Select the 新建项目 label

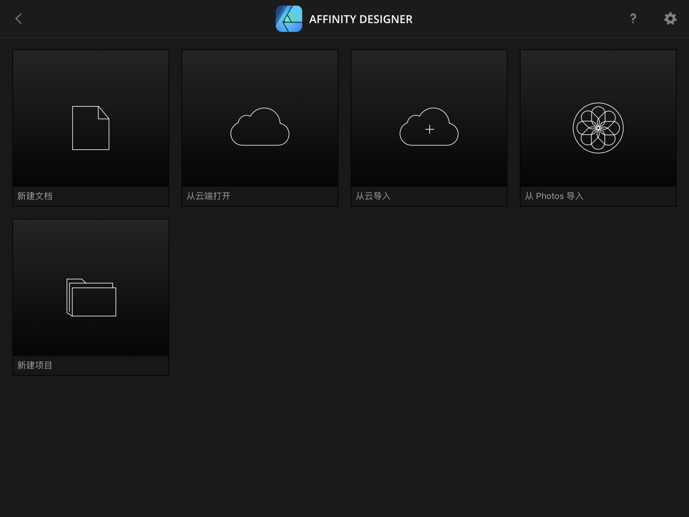(x=35, y=365)
